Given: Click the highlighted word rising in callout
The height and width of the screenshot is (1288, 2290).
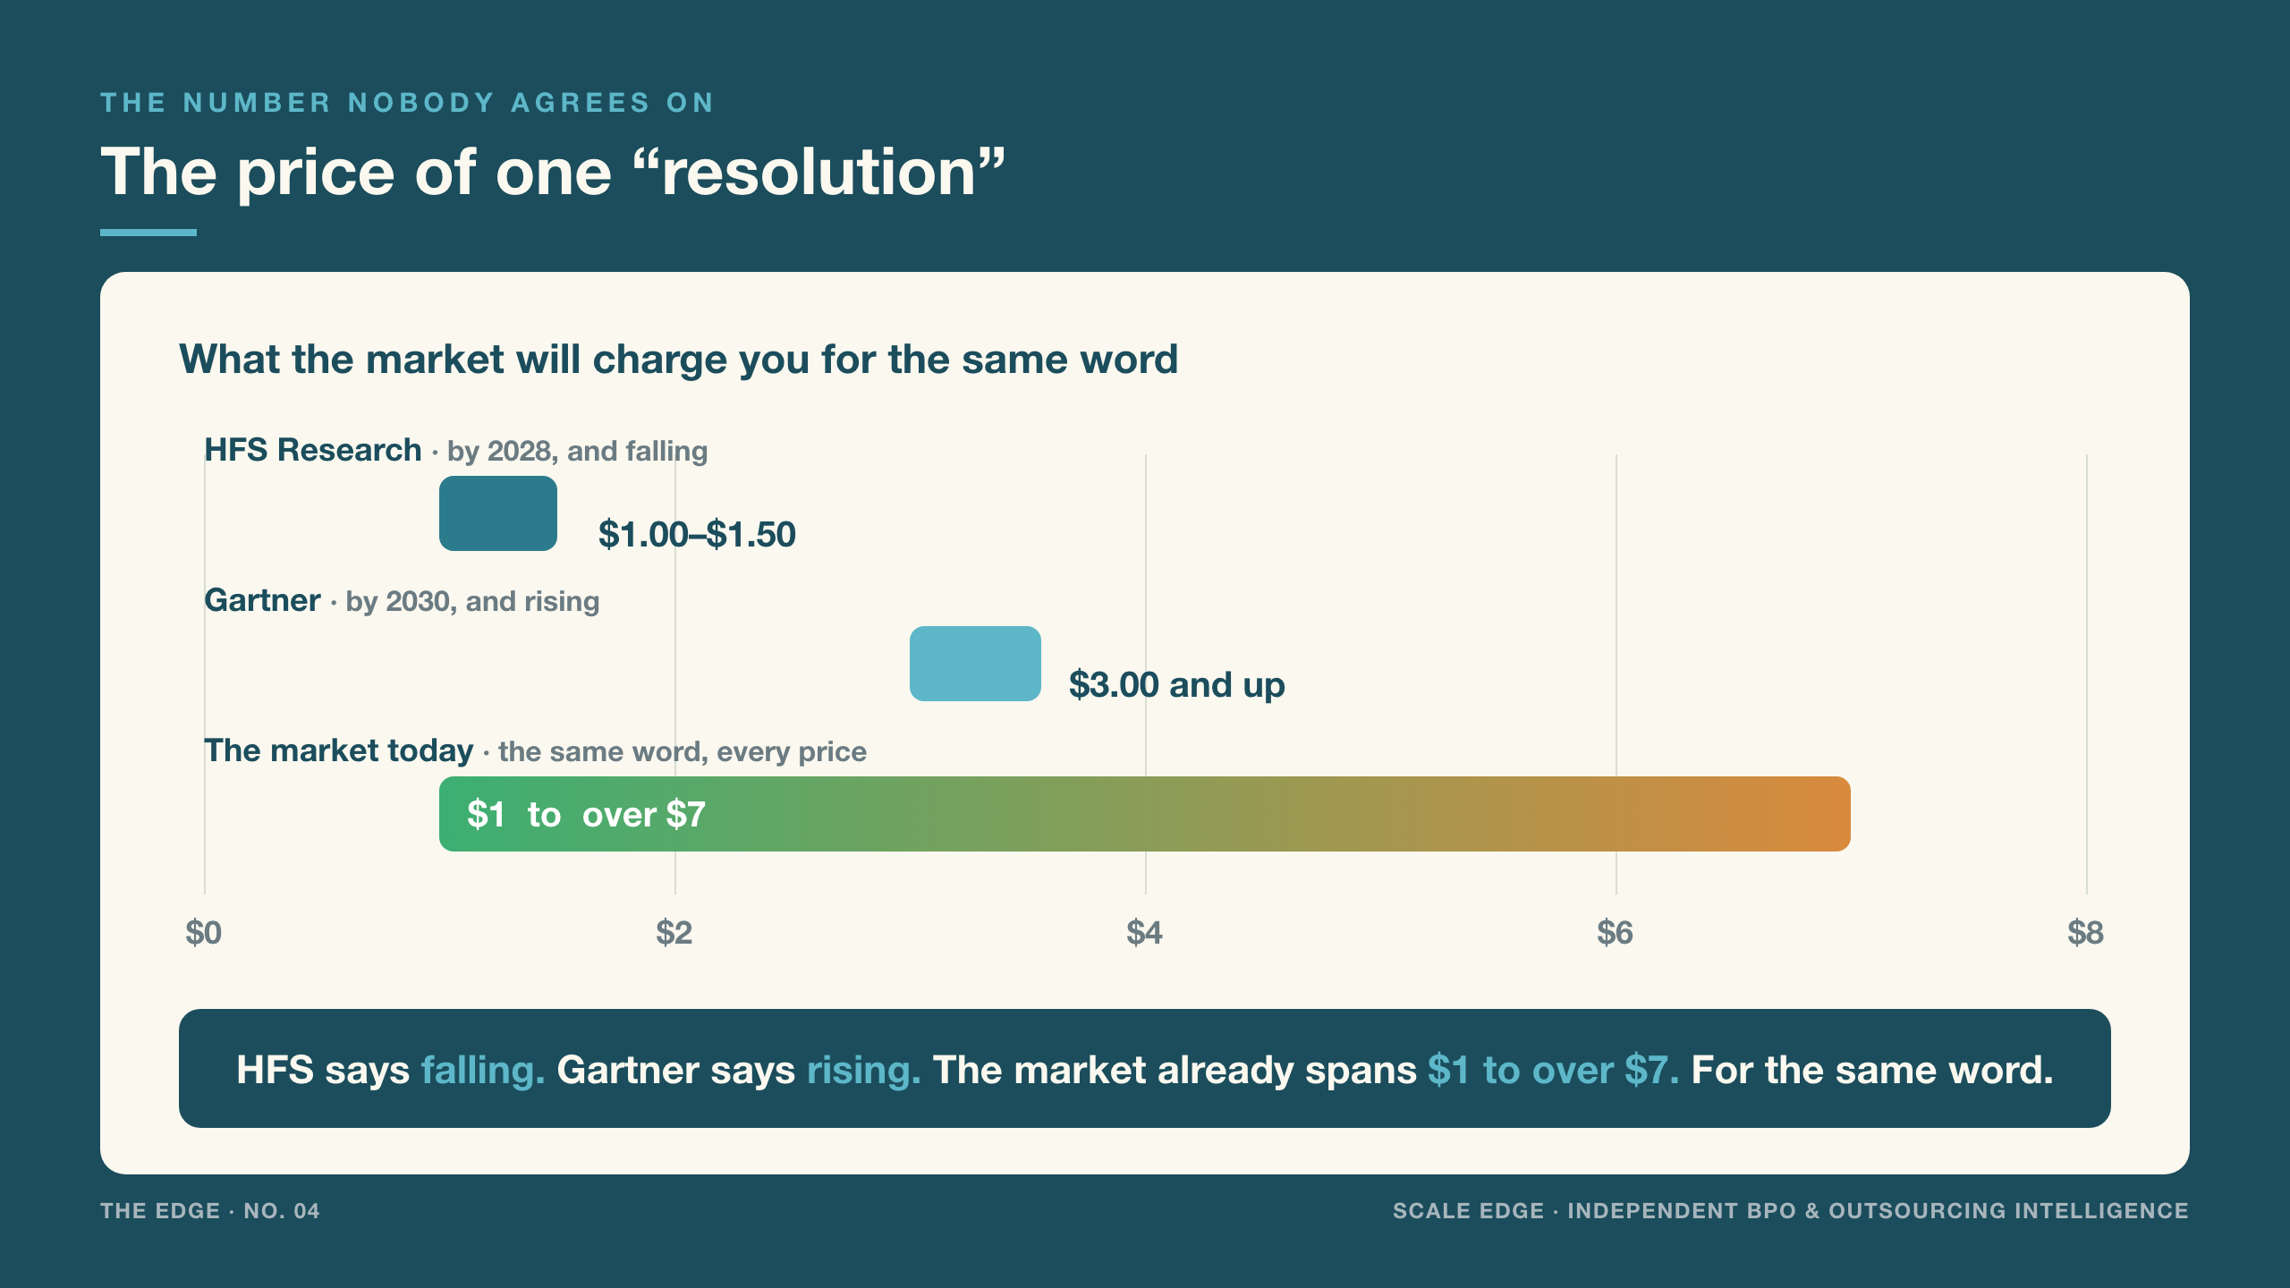Looking at the screenshot, I should tap(864, 1070).
